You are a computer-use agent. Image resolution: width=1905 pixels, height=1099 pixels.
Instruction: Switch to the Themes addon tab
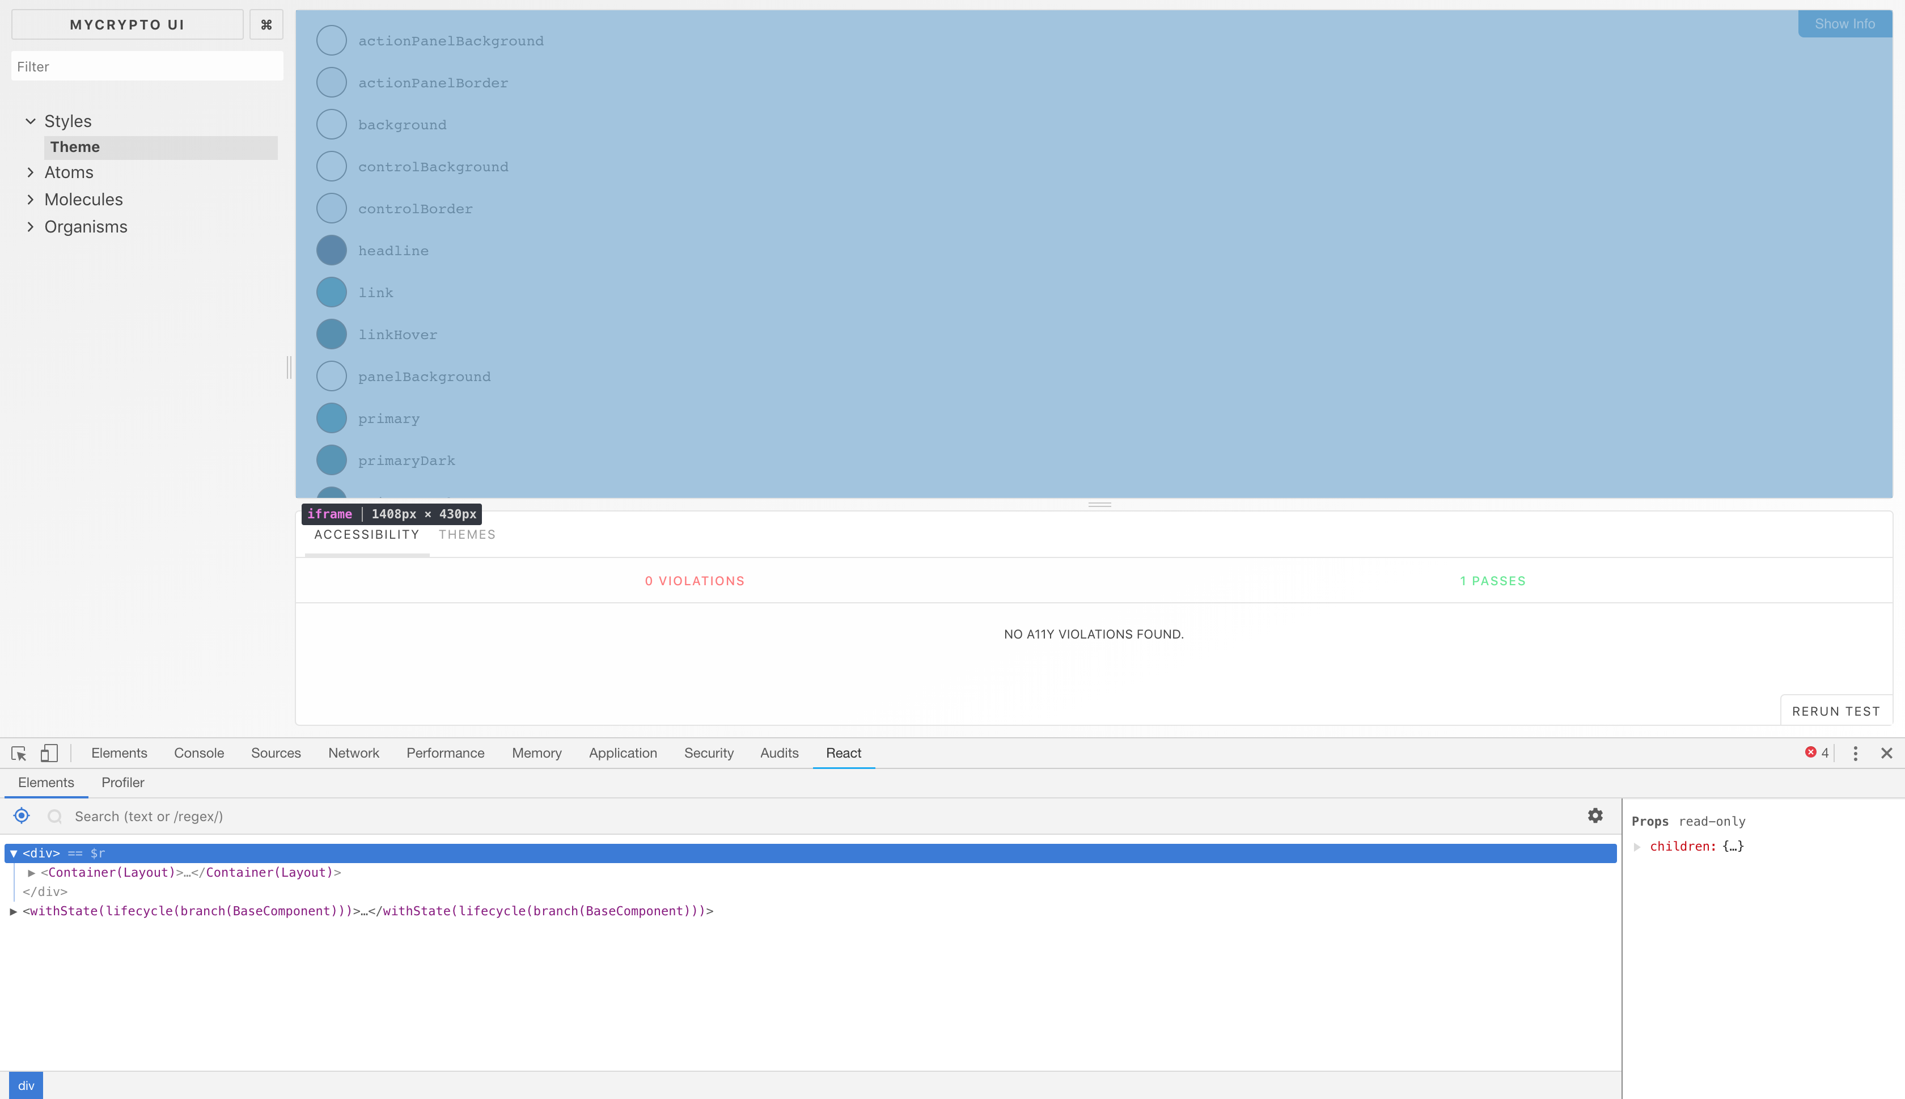467,534
